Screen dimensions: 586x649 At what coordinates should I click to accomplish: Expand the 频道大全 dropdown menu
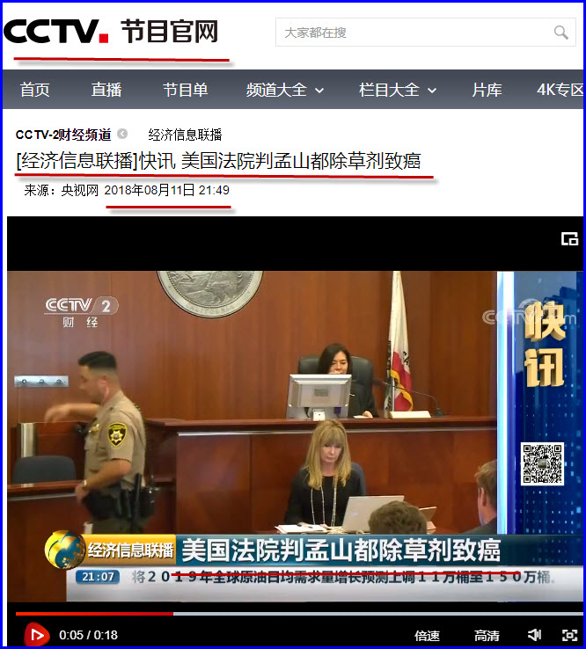tap(285, 90)
